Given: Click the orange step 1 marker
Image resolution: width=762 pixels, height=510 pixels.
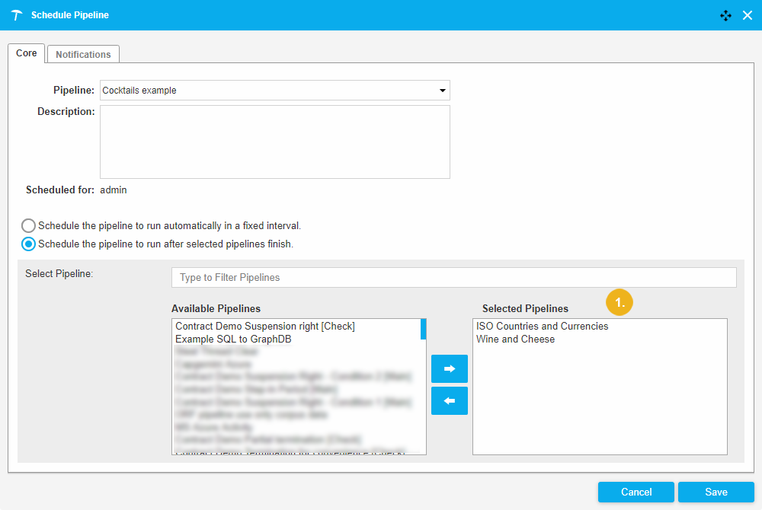Looking at the screenshot, I should click(x=620, y=302).
